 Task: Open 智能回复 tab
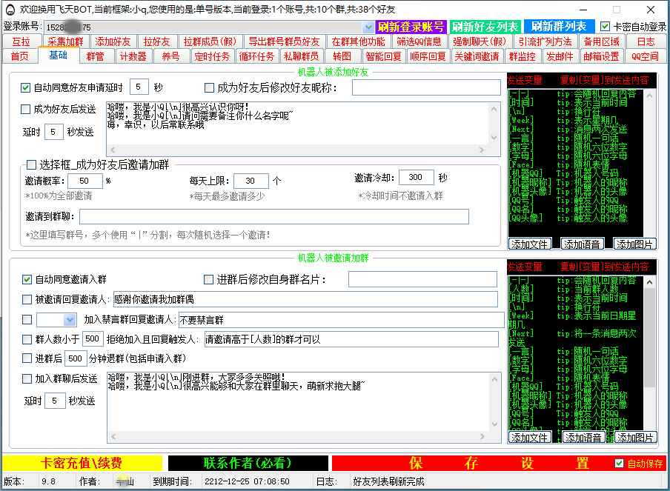(x=383, y=56)
